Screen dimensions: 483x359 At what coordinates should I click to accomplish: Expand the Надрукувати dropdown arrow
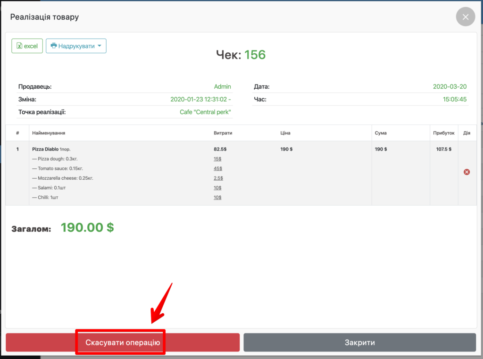coord(100,46)
